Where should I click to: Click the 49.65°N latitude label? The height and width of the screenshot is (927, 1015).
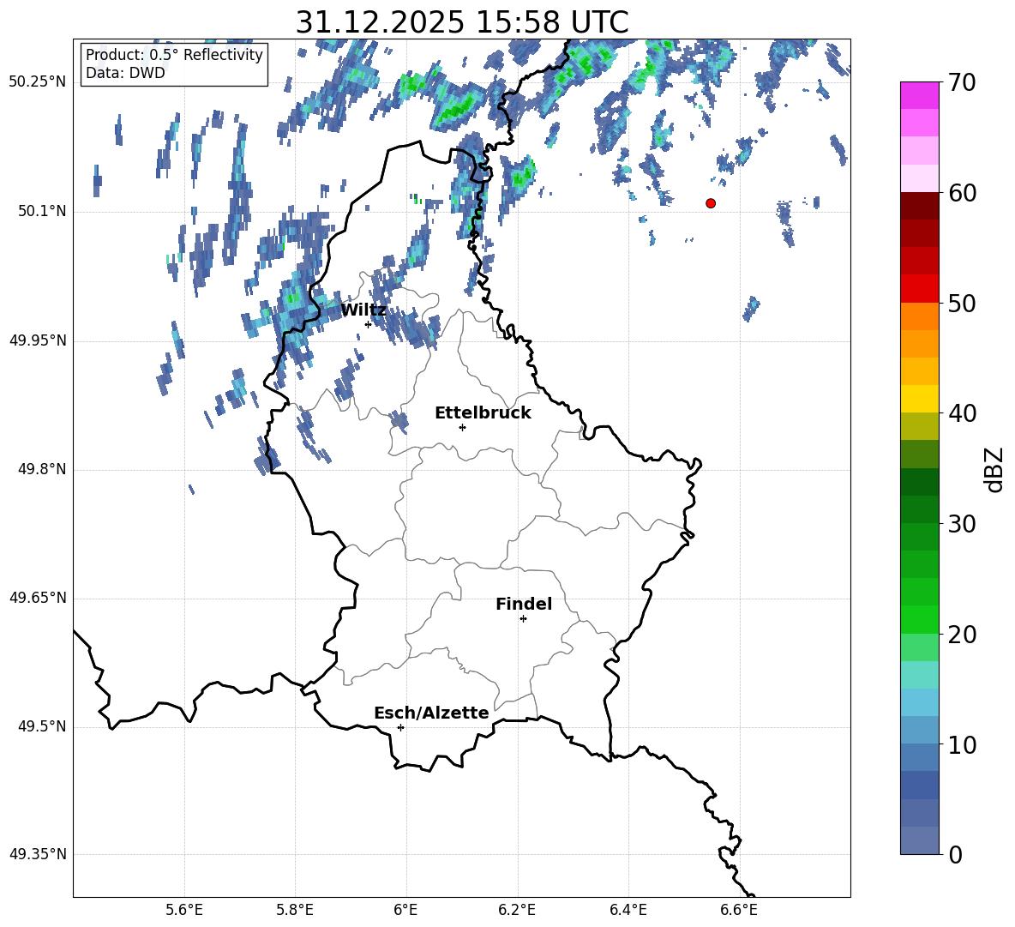38,598
